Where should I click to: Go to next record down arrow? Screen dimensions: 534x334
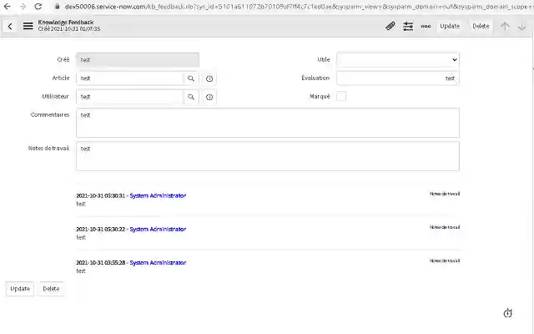(x=521, y=26)
